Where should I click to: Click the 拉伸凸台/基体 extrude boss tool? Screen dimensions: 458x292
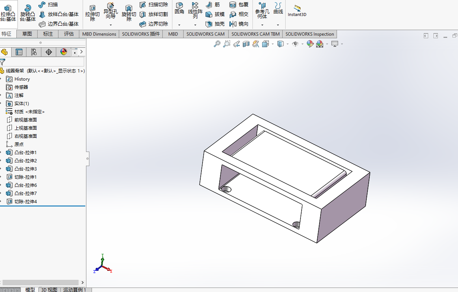[8, 13]
